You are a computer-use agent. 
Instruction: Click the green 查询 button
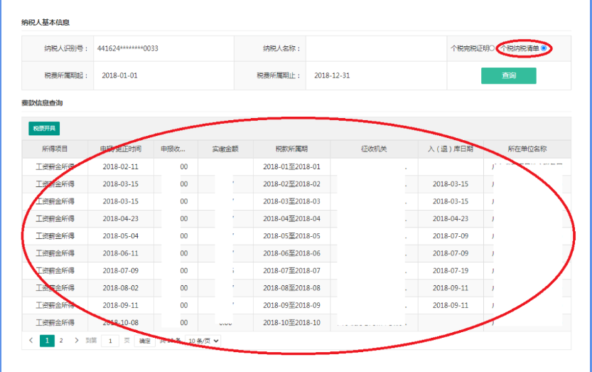[x=508, y=75]
